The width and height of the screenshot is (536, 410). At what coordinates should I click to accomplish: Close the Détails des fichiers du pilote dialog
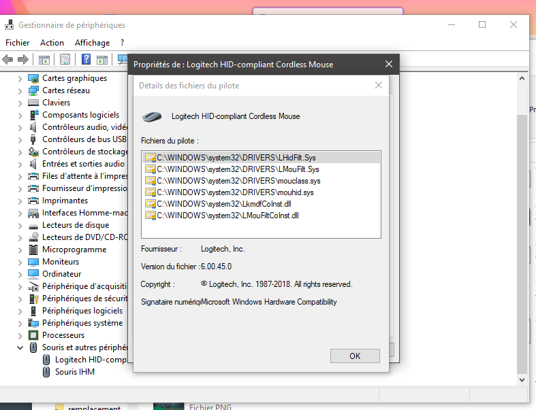[x=379, y=86]
